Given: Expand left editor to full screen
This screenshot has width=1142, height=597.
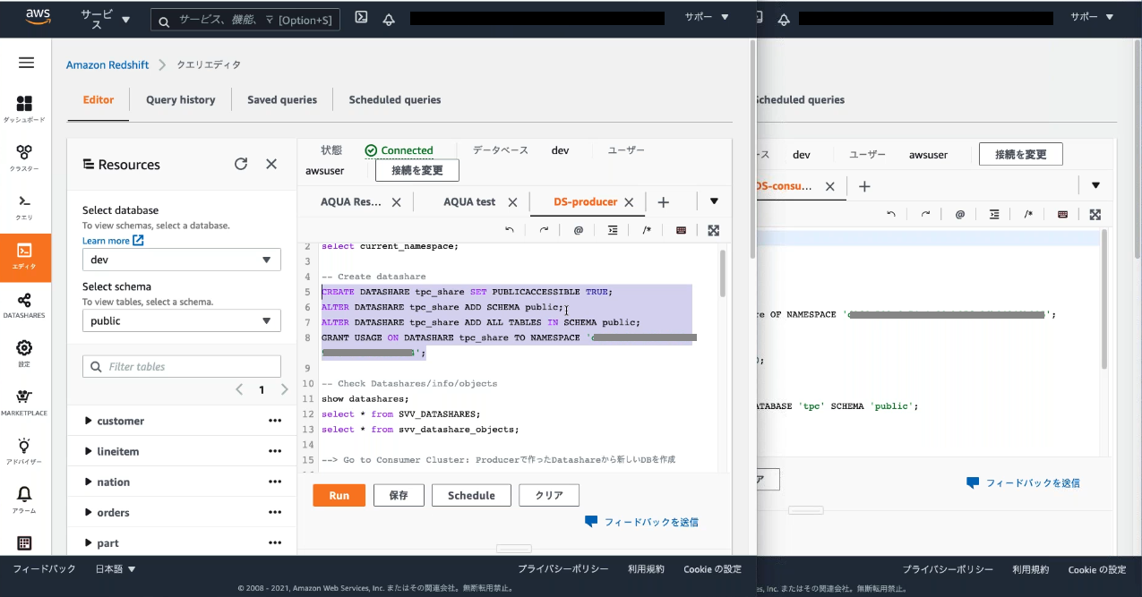Looking at the screenshot, I should [x=713, y=230].
